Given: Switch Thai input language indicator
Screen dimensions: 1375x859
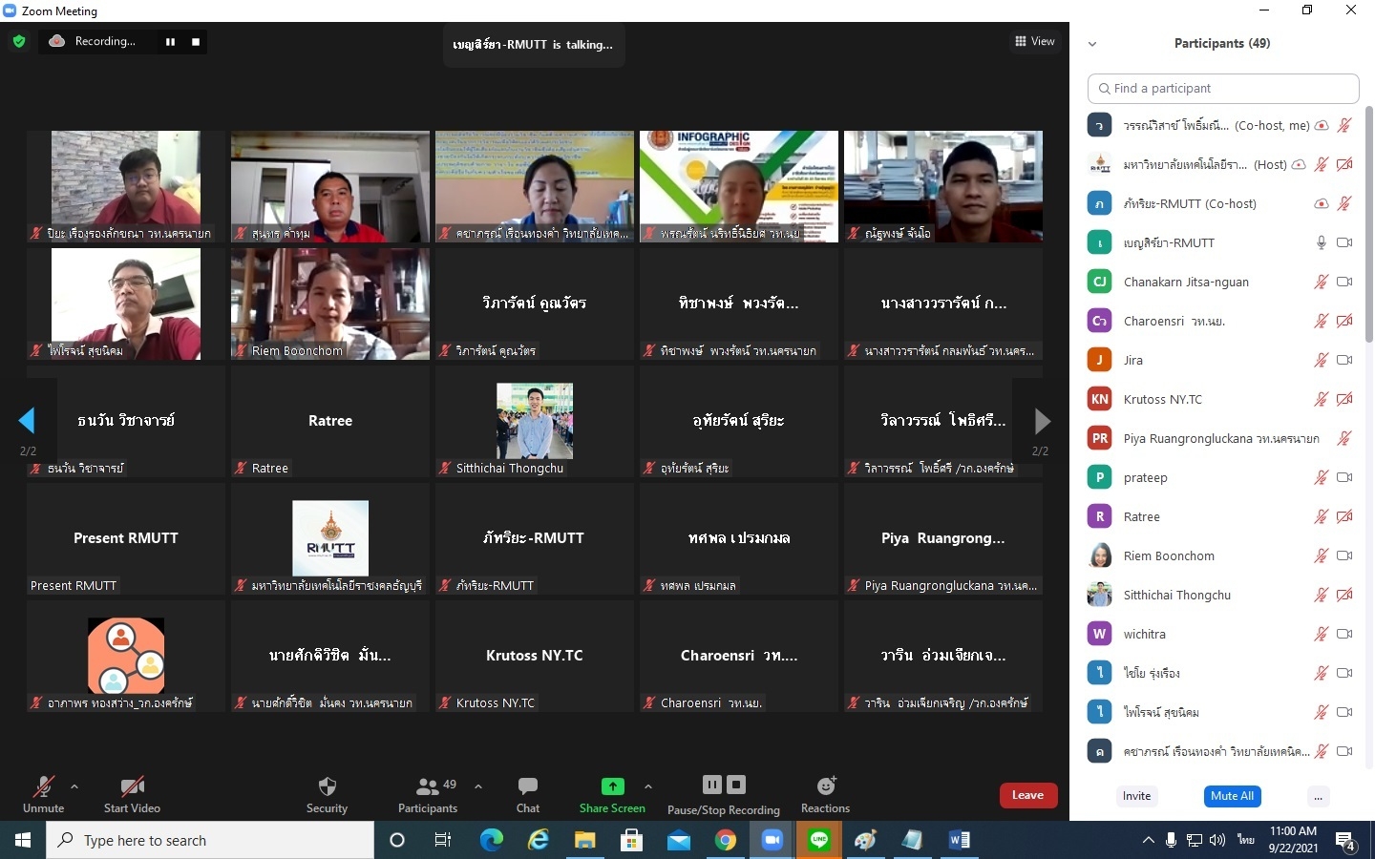Looking at the screenshot, I should pyautogui.click(x=1245, y=840).
